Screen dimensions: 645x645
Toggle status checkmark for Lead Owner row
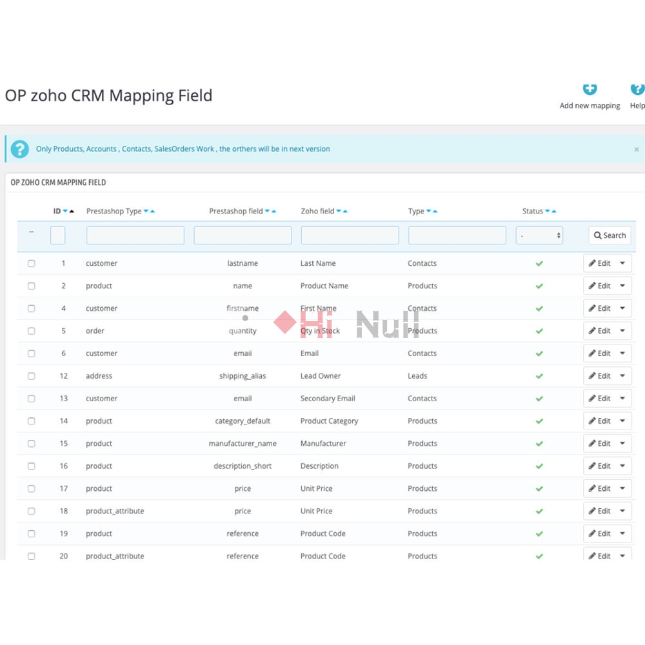(539, 376)
